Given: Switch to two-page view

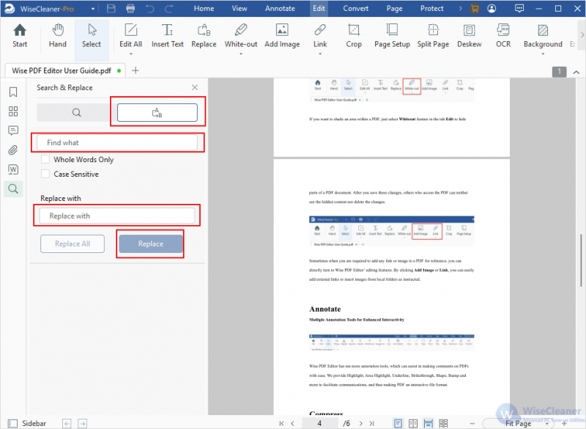Looking at the screenshot, I should (413, 423).
